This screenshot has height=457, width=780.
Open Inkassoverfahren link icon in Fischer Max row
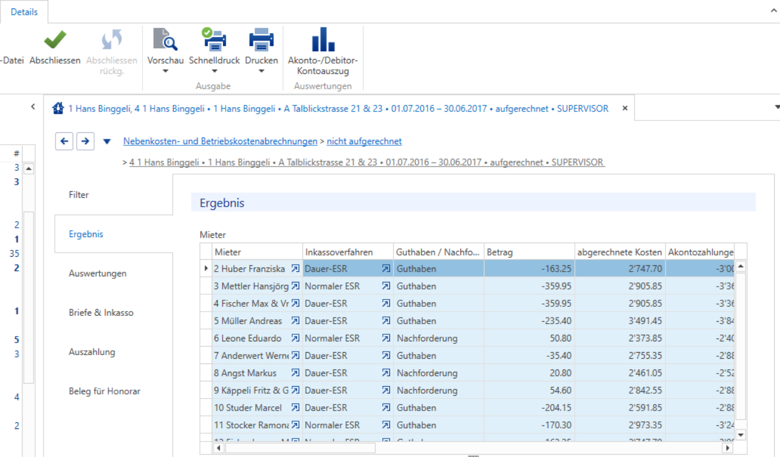(386, 303)
